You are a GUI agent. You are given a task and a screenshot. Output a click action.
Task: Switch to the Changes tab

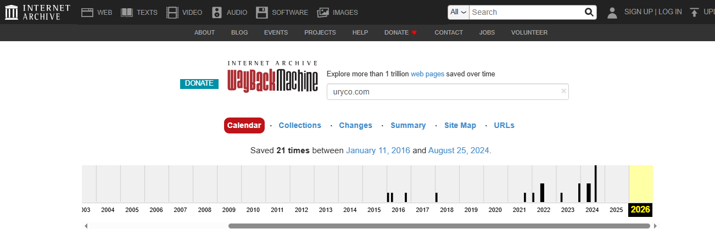pyautogui.click(x=356, y=125)
